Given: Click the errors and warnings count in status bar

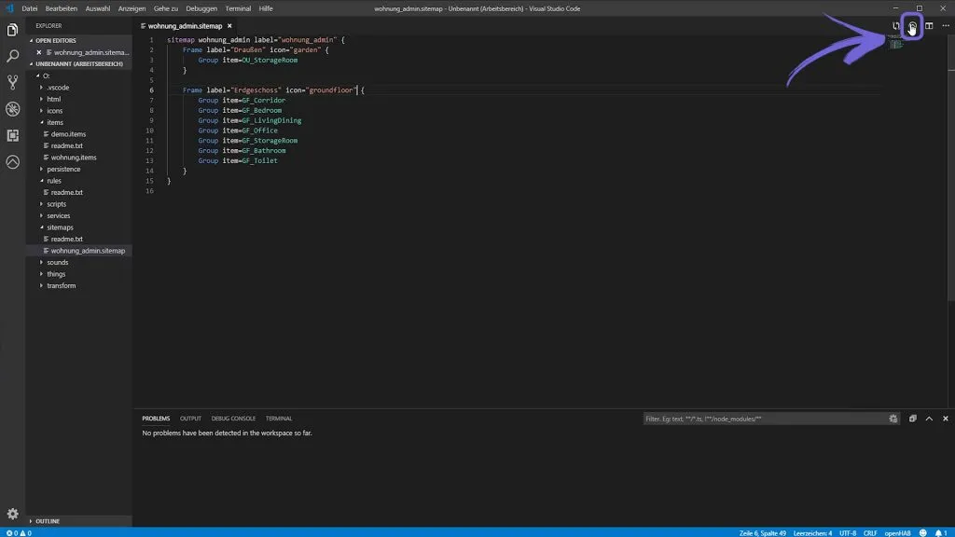Looking at the screenshot, I should click(x=19, y=532).
